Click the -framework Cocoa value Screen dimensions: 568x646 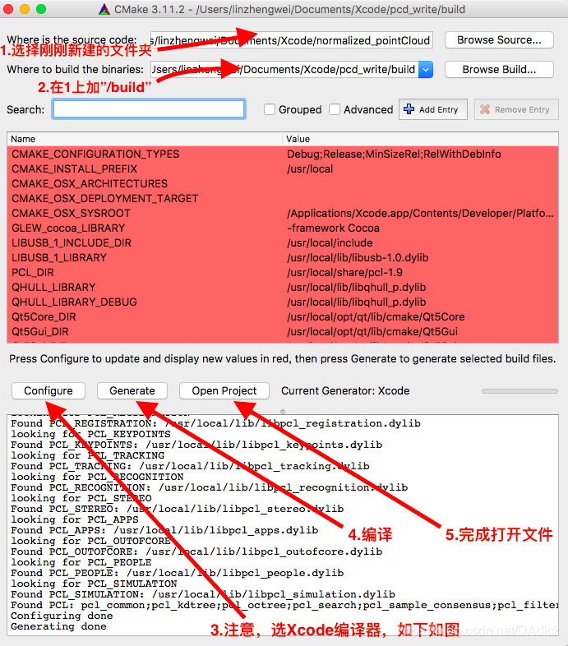pos(333,228)
